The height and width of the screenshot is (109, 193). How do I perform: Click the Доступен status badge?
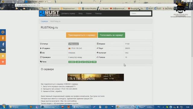click(74, 44)
